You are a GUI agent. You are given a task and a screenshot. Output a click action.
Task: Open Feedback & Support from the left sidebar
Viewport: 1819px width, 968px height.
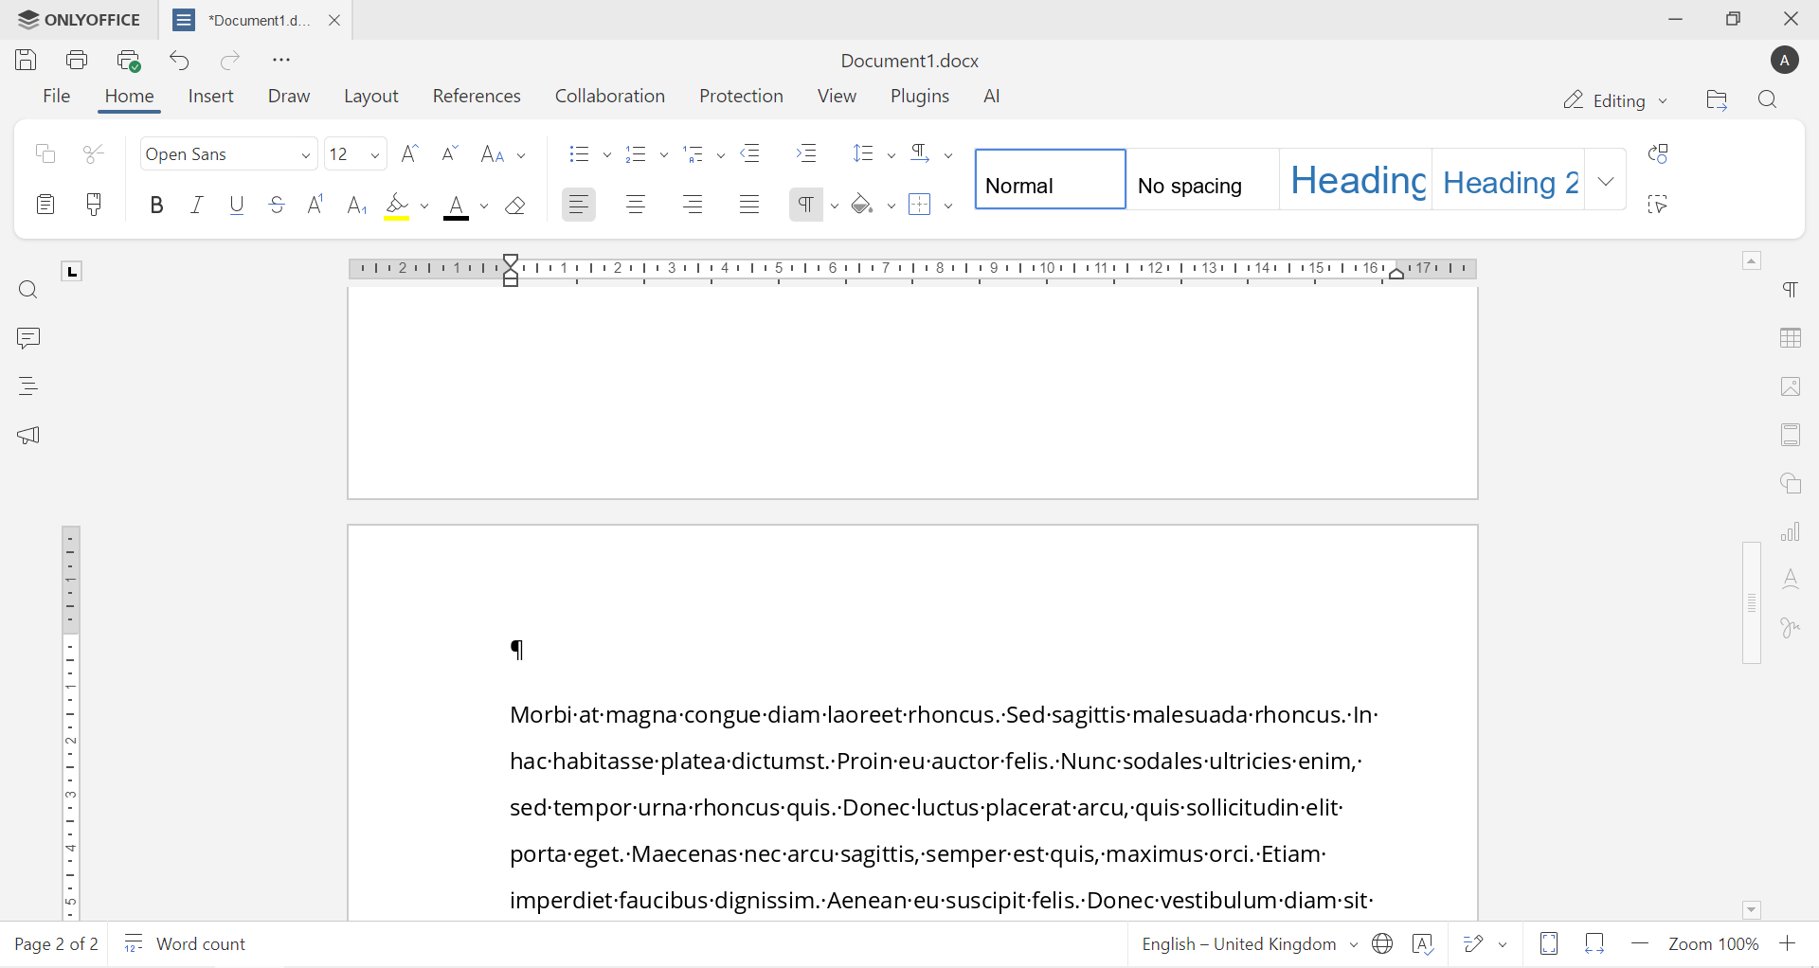point(29,435)
